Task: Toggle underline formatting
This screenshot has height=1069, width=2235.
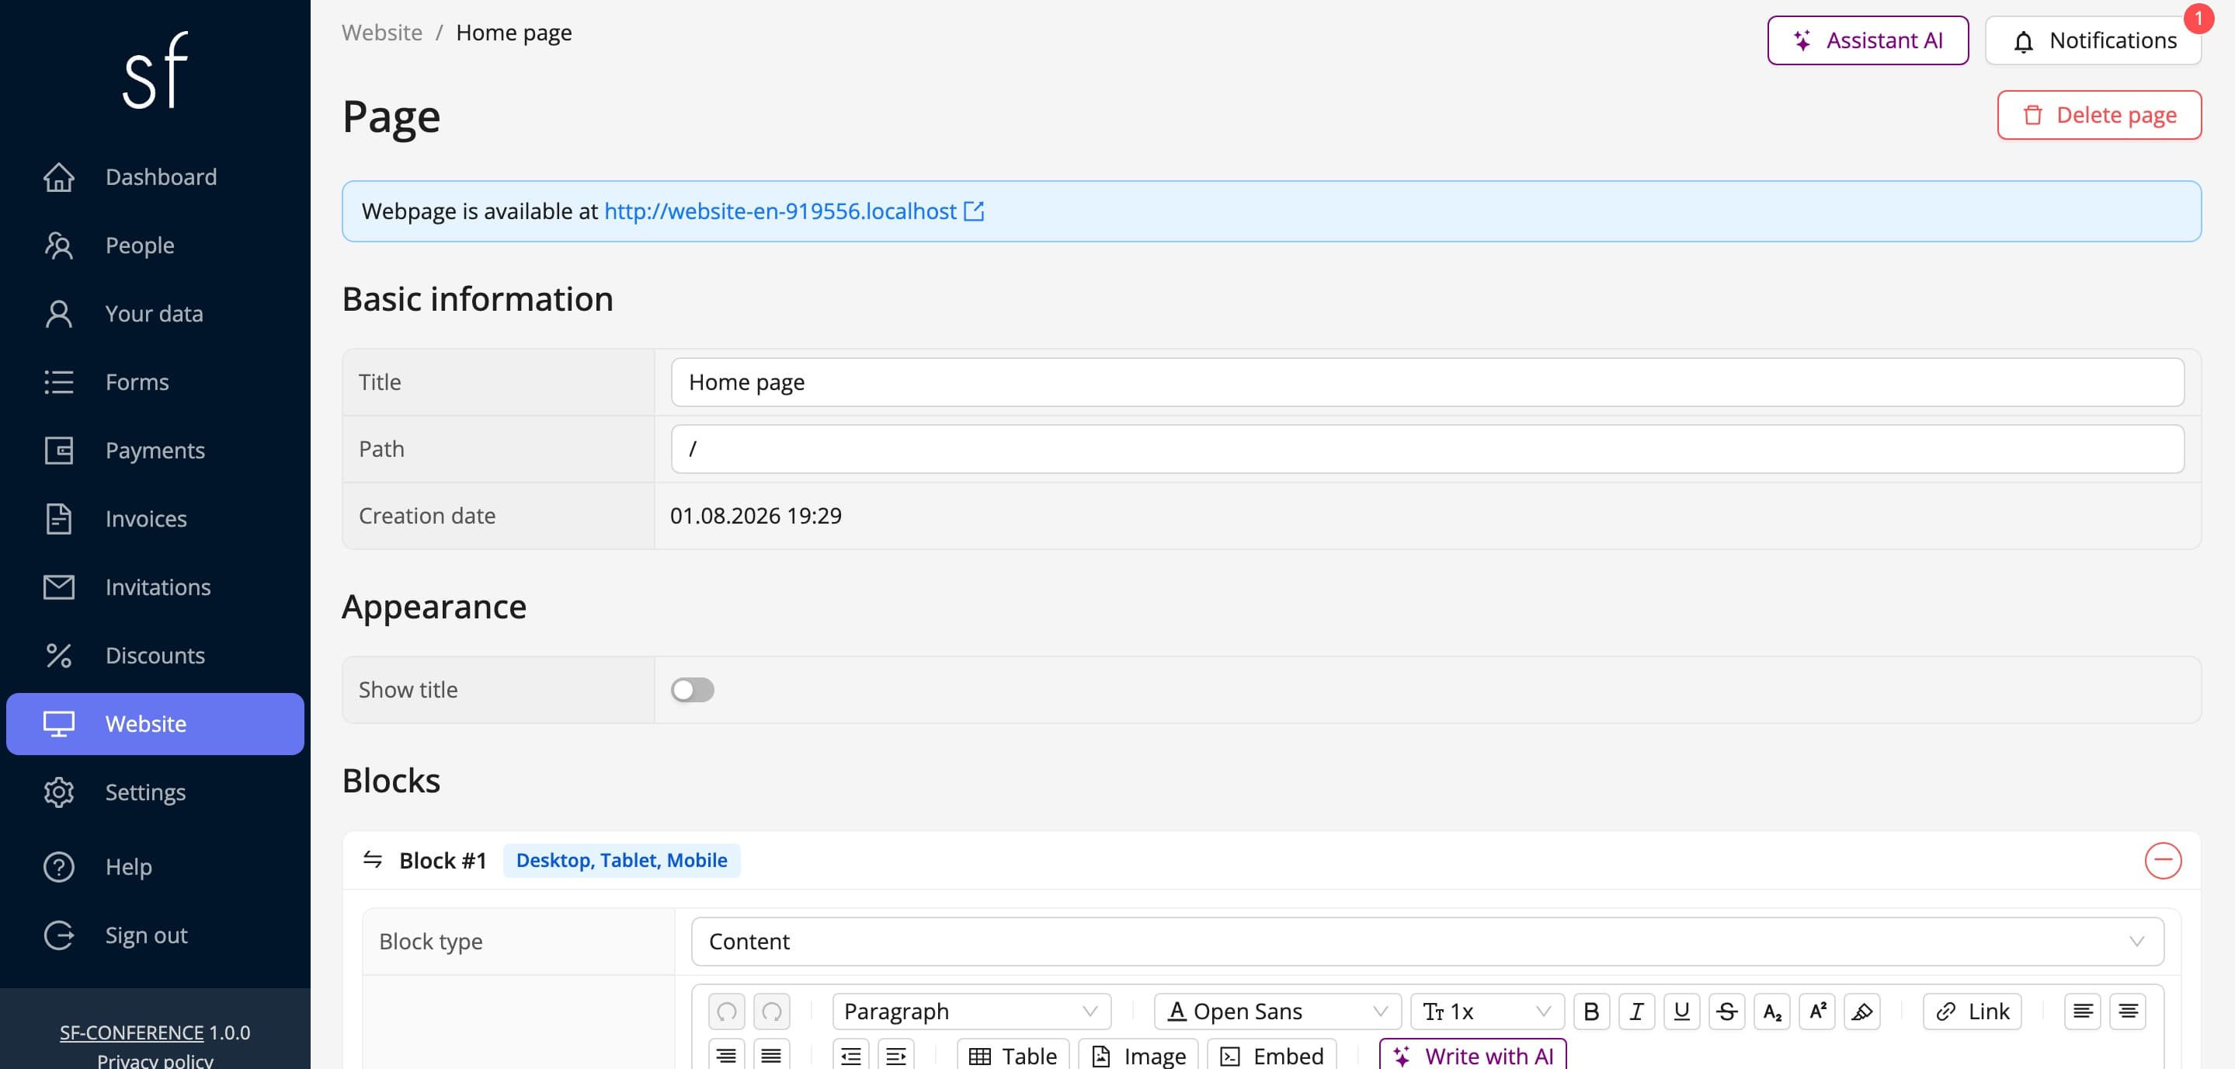Action: [1681, 1011]
